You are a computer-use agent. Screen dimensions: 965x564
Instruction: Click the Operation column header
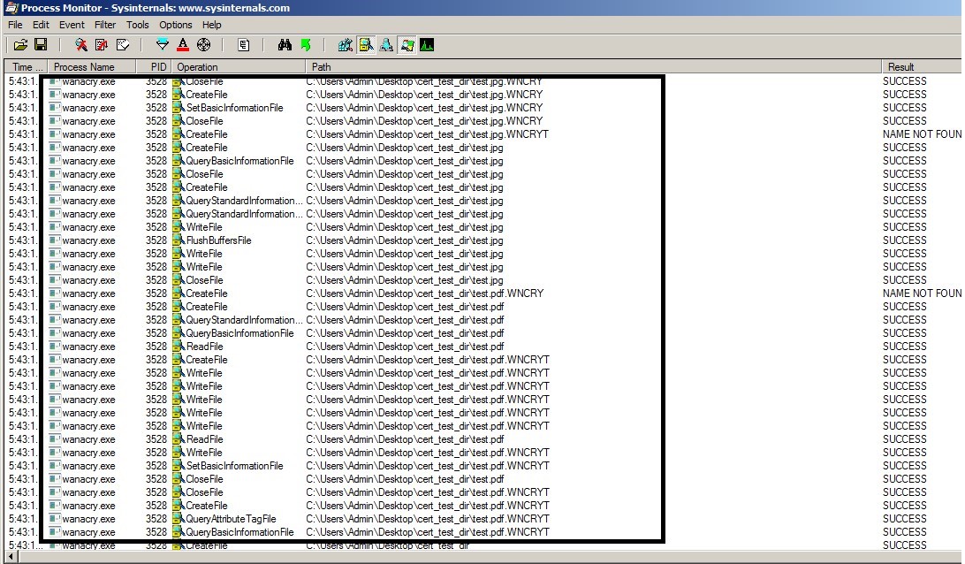239,67
